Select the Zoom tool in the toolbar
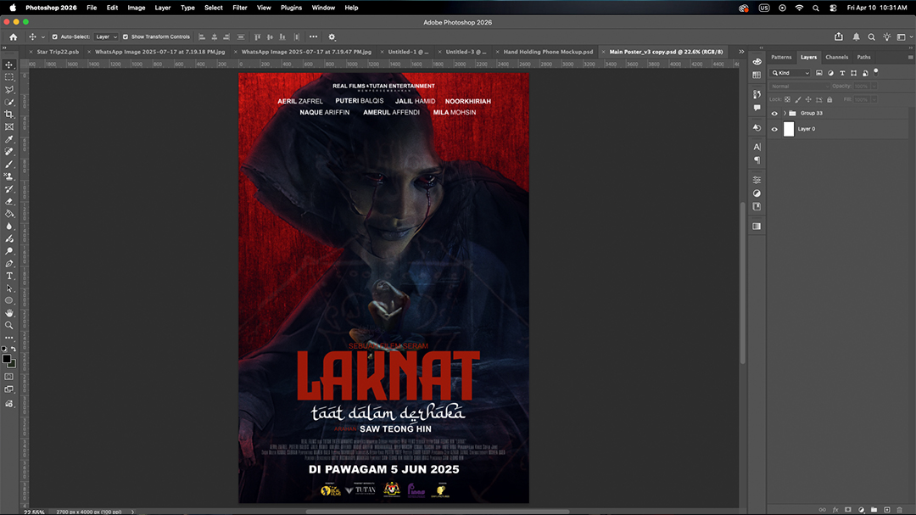916x515 pixels. coord(8,326)
